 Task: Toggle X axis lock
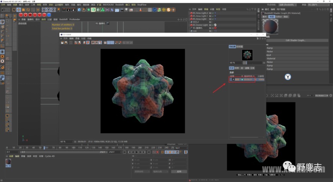(x=44, y=10)
